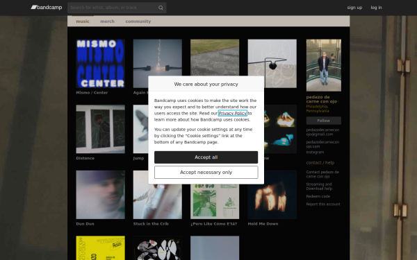Image resolution: width=417 pixels, height=260 pixels.
Task: Click the artist profile photo
Action: (x=323, y=65)
